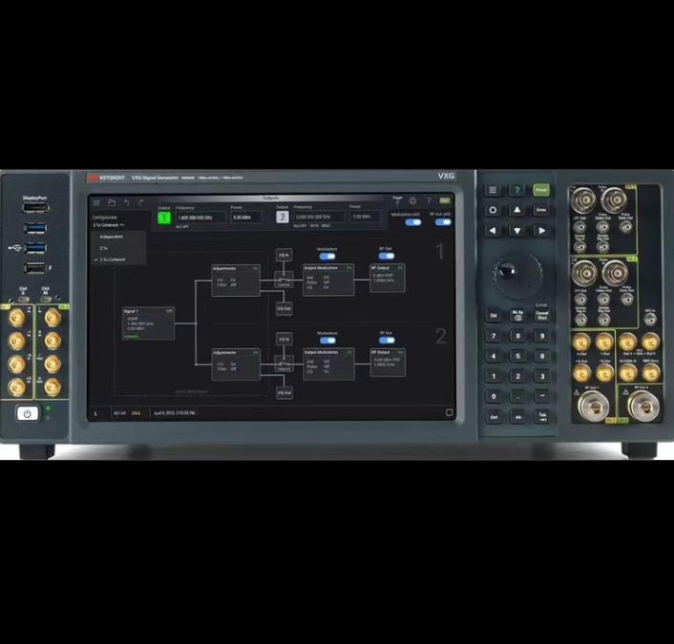Click channel 1 I/Q Out block
Viewport: 674px width, 644px height.
click(x=284, y=308)
